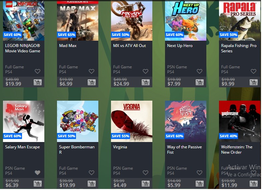262x190 pixels.
Task: Remove Salary Man Escape from wishlist heart
Action: [x=37, y=173]
